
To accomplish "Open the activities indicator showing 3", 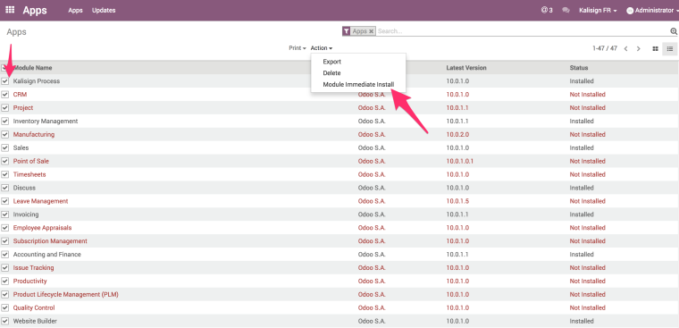I will 547,10.
